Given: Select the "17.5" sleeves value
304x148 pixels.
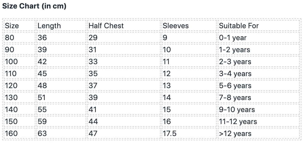Looking at the screenshot, I should click(170, 134).
